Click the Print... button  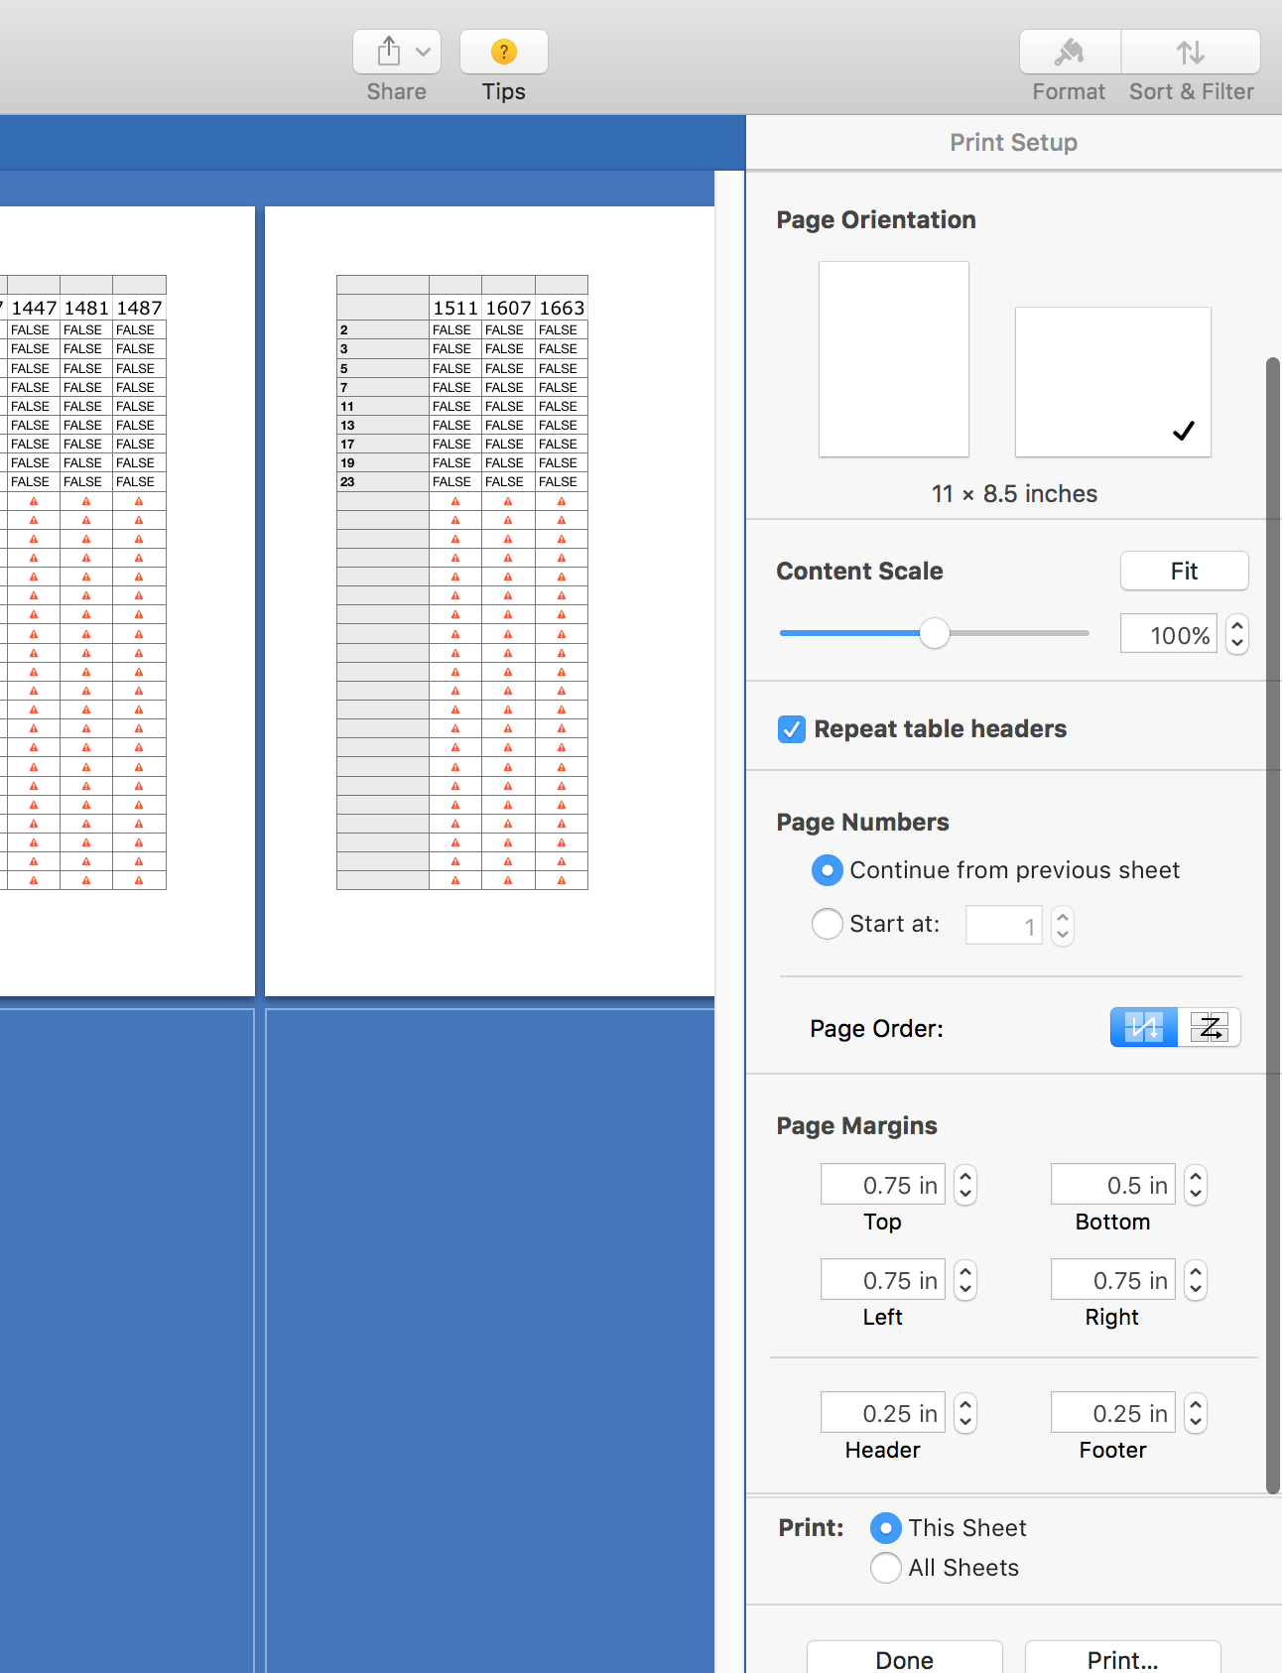(1123, 1658)
